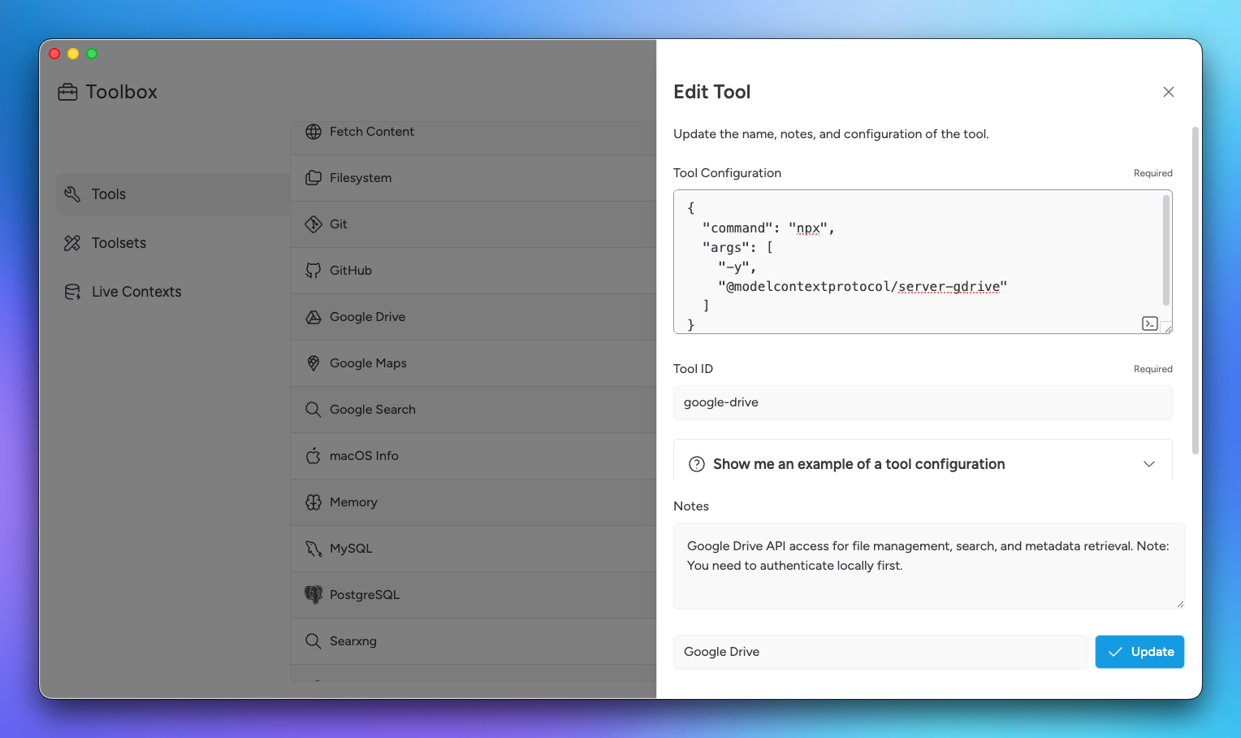1241x738 pixels.
Task: Switch to the Toolsets section
Action: 119,242
